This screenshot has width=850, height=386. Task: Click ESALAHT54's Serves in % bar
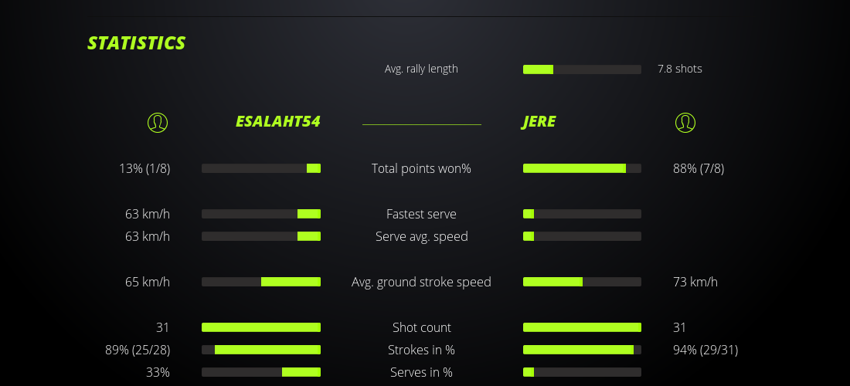click(x=261, y=372)
